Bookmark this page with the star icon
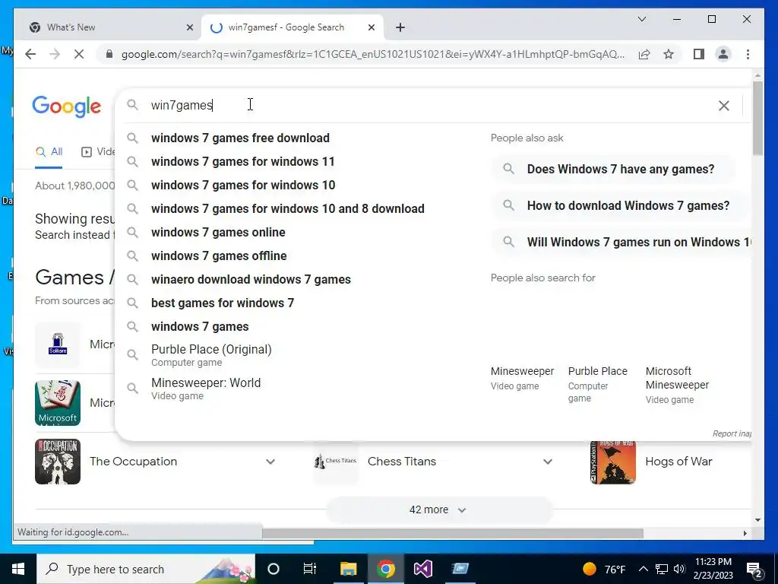778x584 pixels. tap(669, 54)
